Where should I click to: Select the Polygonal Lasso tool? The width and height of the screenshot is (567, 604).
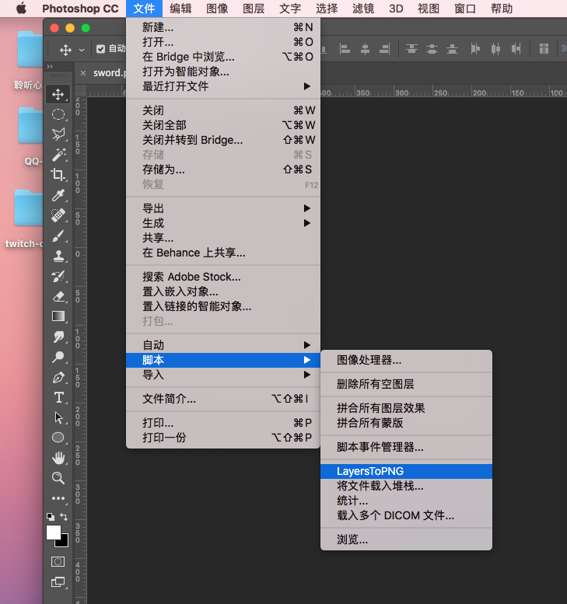point(58,134)
